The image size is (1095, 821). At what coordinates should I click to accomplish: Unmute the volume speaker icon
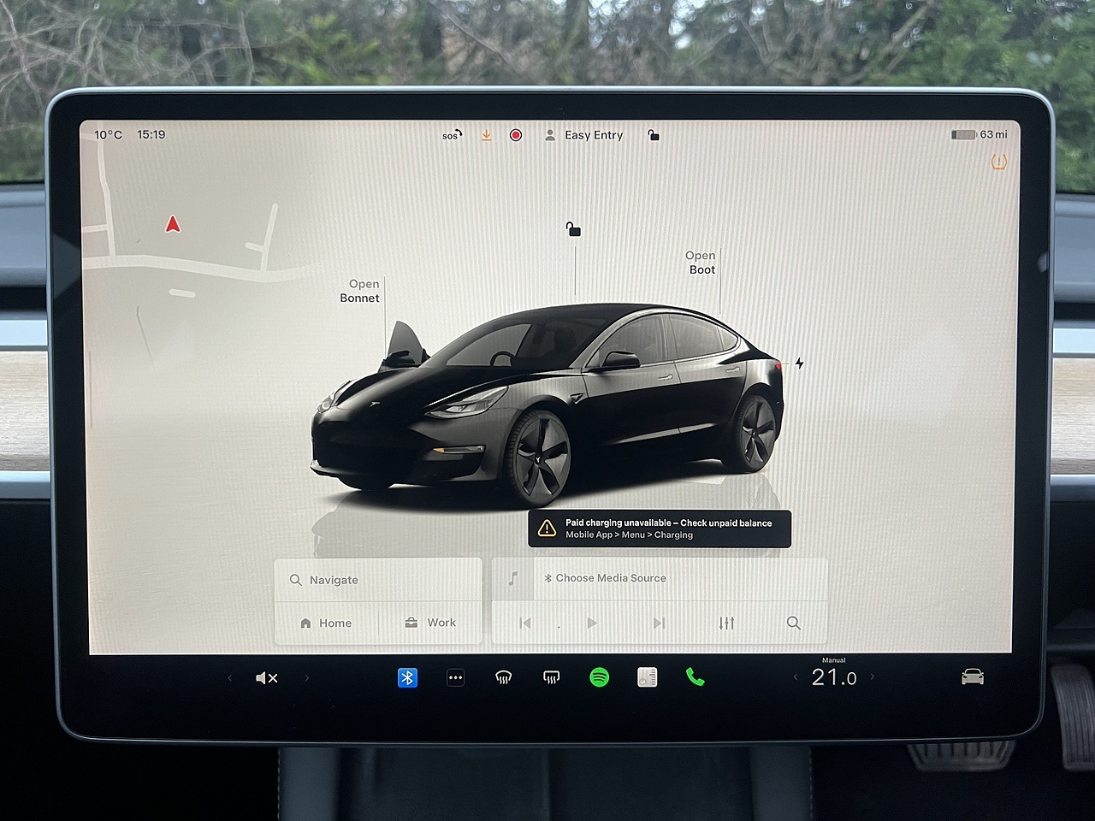tap(266, 678)
